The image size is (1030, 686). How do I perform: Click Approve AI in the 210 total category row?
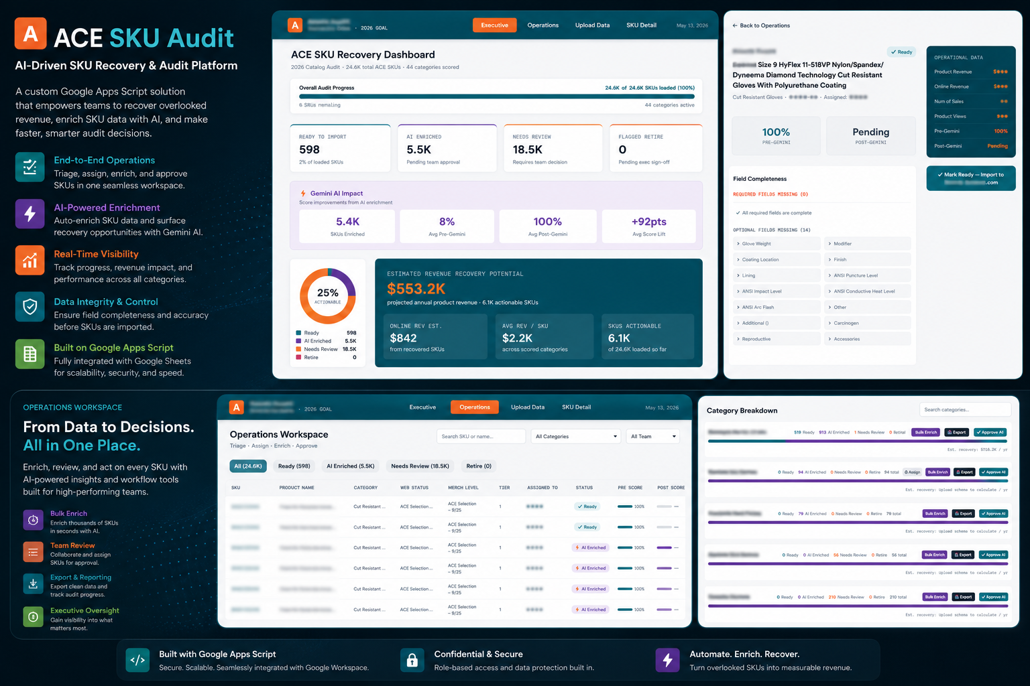993,597
